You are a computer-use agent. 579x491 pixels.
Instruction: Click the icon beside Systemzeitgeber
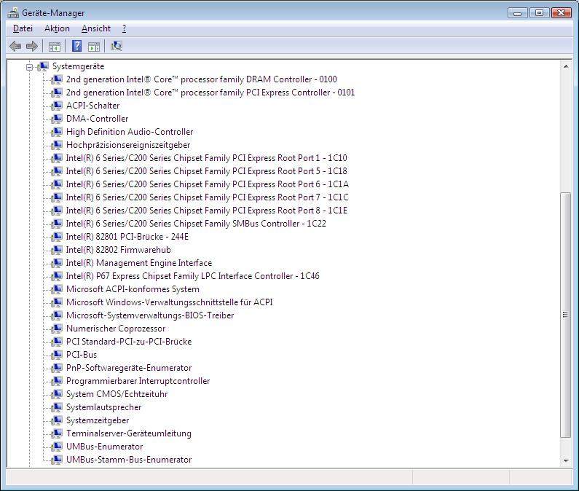[x=57, y=420]
